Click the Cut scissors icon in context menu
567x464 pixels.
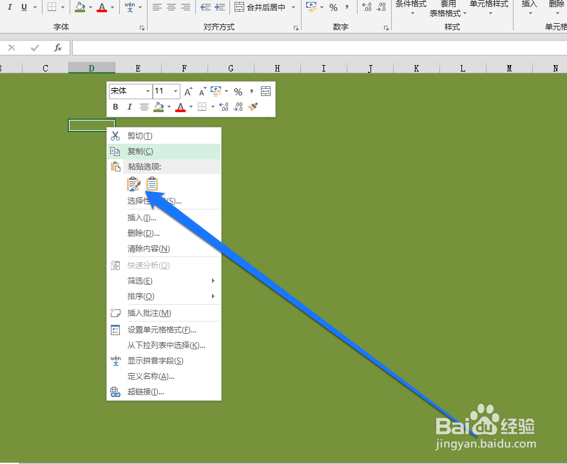click(x=116, y=136)
